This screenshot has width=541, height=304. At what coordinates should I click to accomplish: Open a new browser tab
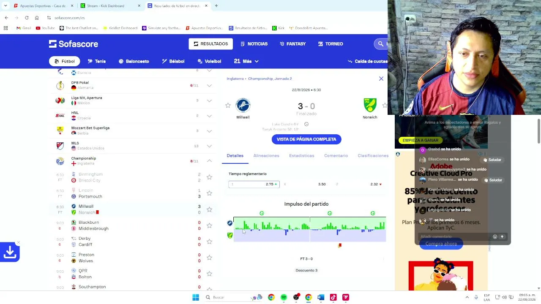click(216, 6)
